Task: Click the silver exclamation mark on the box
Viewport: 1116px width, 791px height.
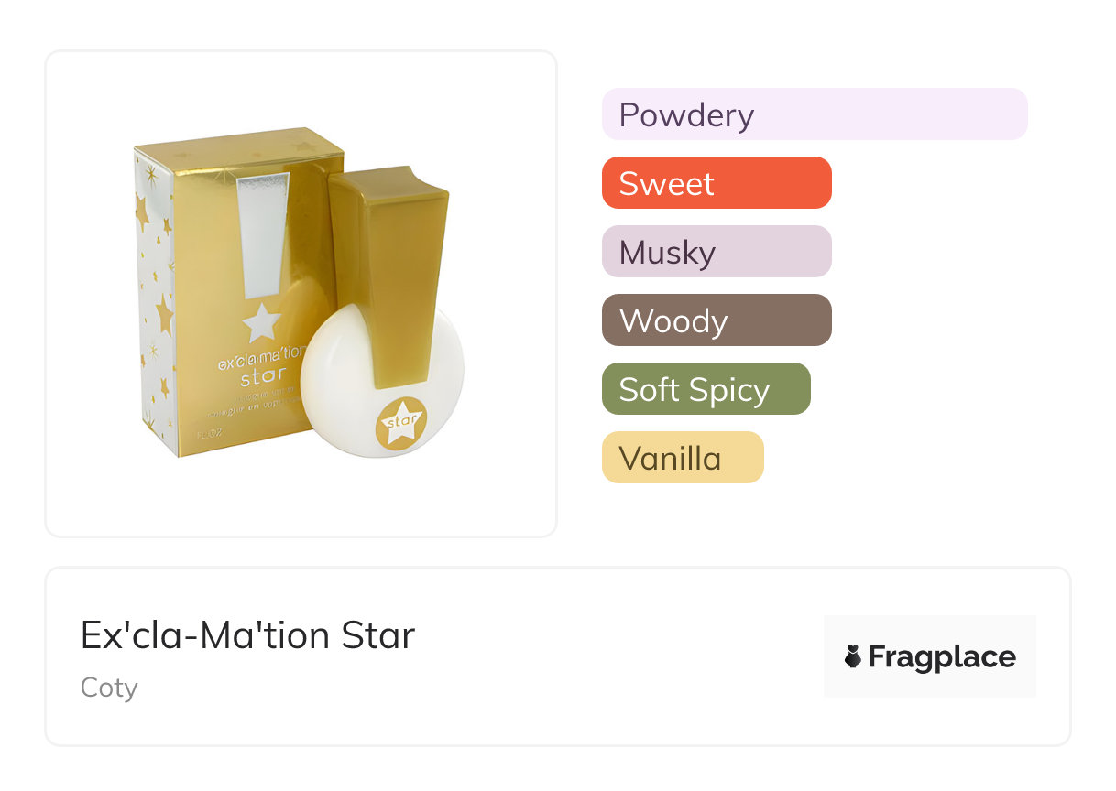Action: [x=263, y=235]
